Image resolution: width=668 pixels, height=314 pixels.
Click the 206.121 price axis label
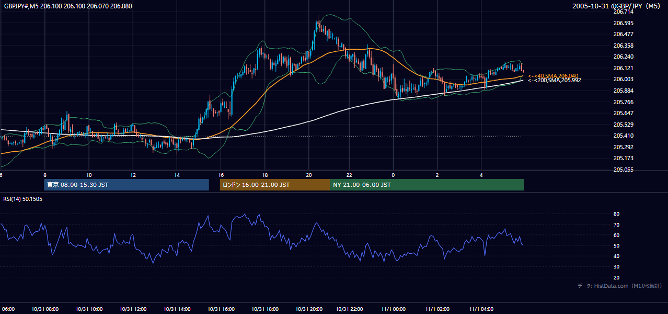624,68
